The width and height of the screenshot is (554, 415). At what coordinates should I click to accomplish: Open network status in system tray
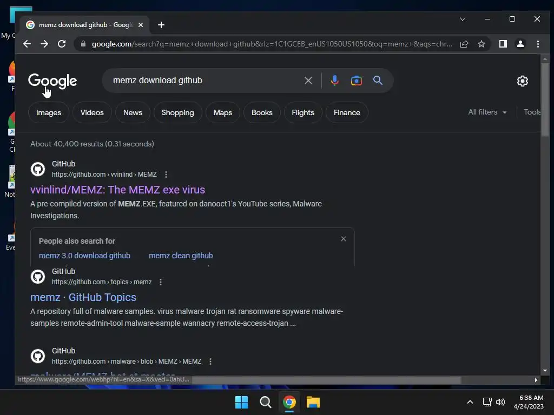click(487, 402)
